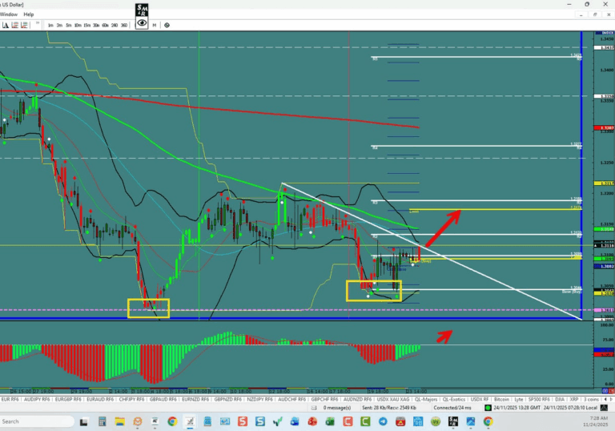Switch chart to 360 timeframe
615x431 pixels.
point(124,25)
